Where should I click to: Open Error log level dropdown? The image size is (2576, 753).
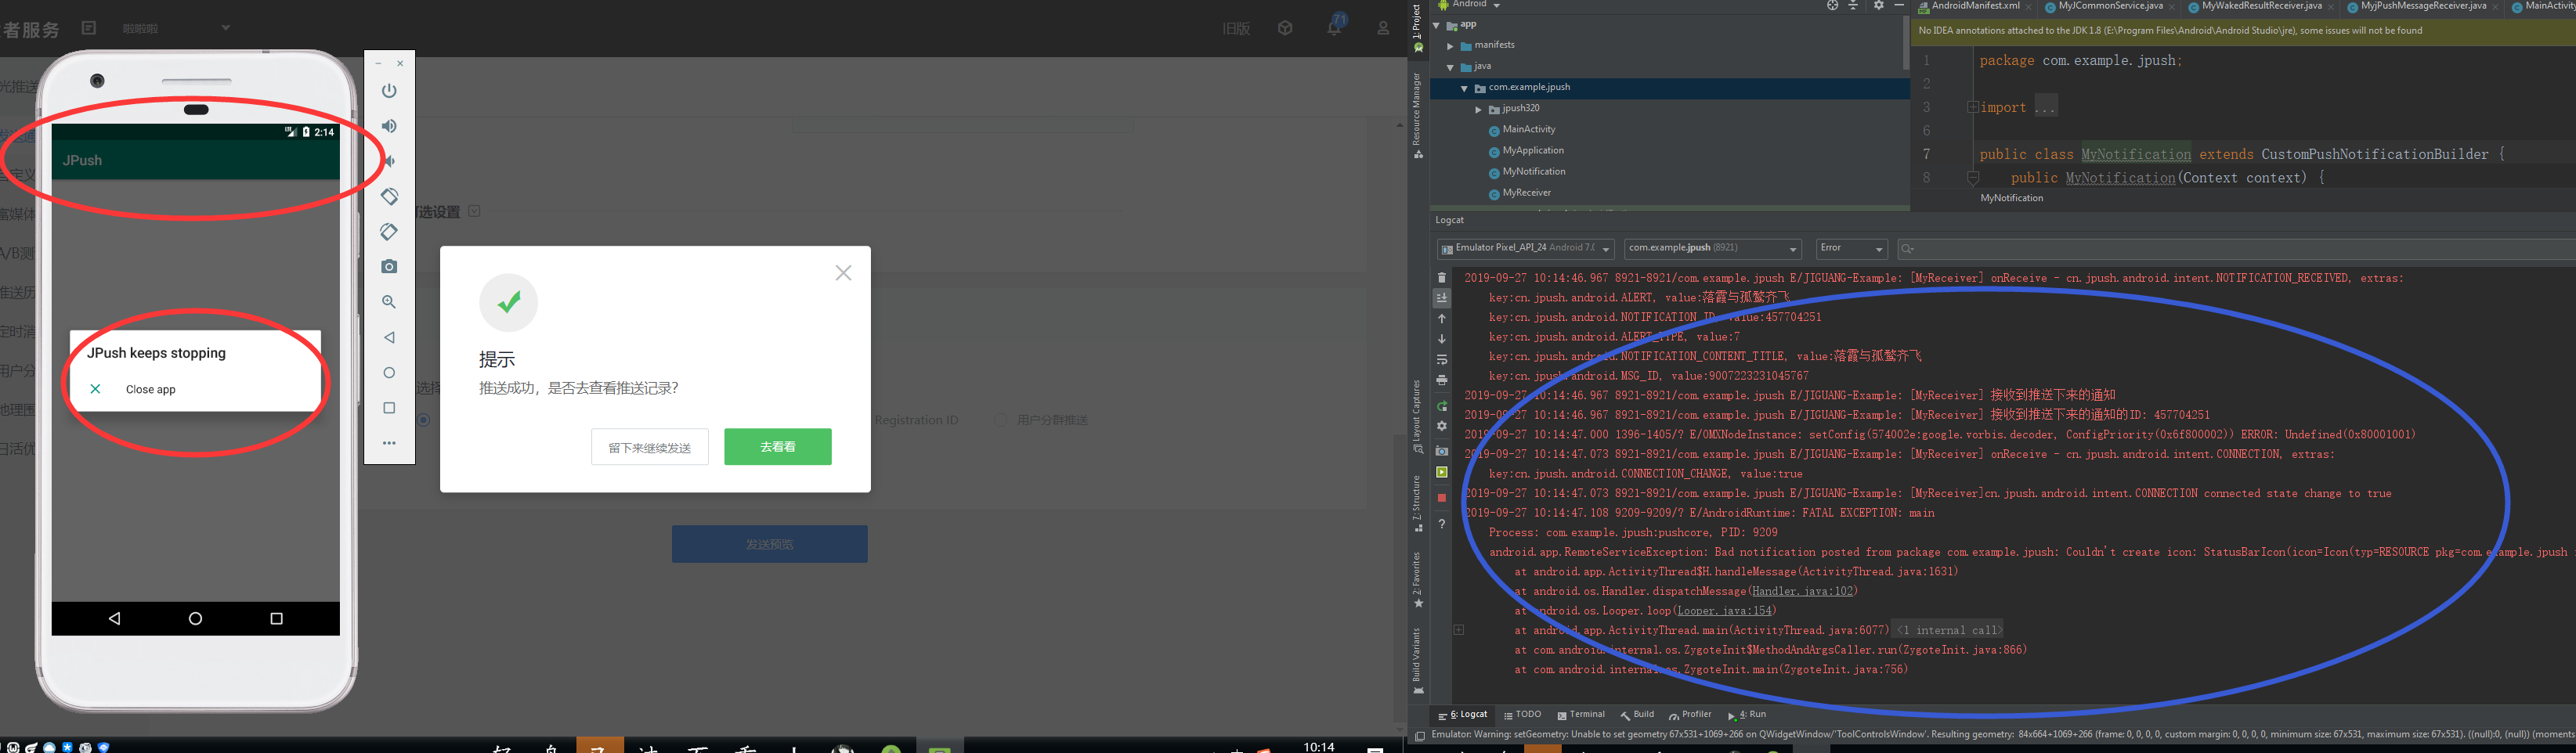1852,248
